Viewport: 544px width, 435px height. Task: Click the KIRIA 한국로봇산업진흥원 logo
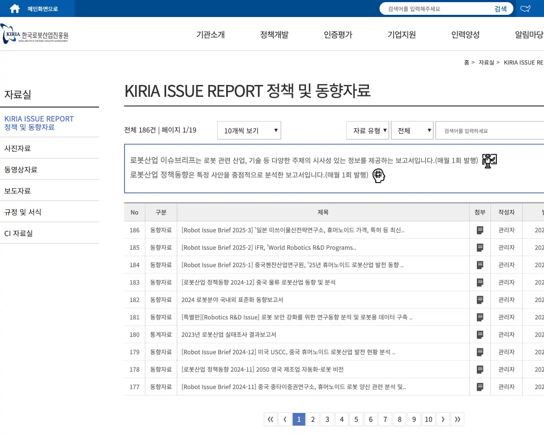click(x=34, y=34)
